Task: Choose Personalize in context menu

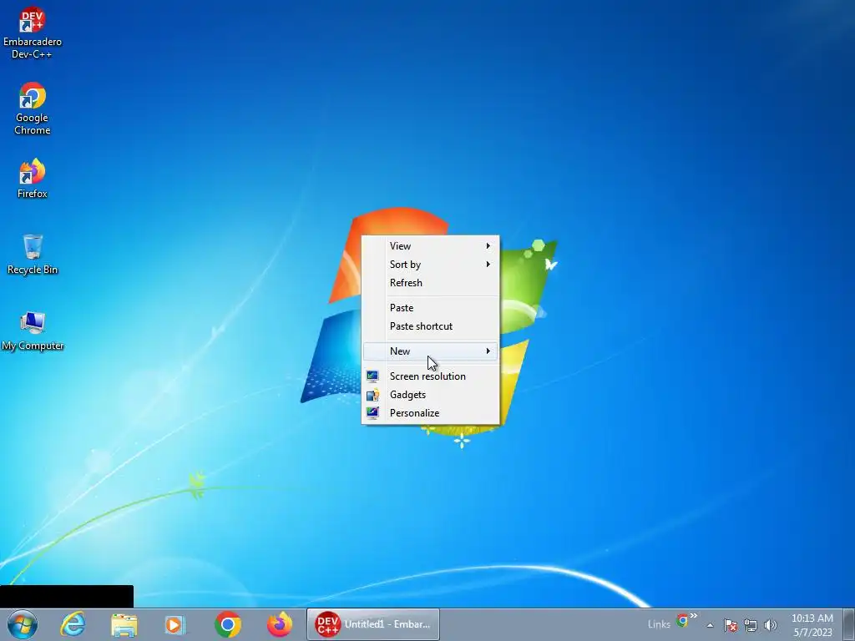Action: pos(430,413)
